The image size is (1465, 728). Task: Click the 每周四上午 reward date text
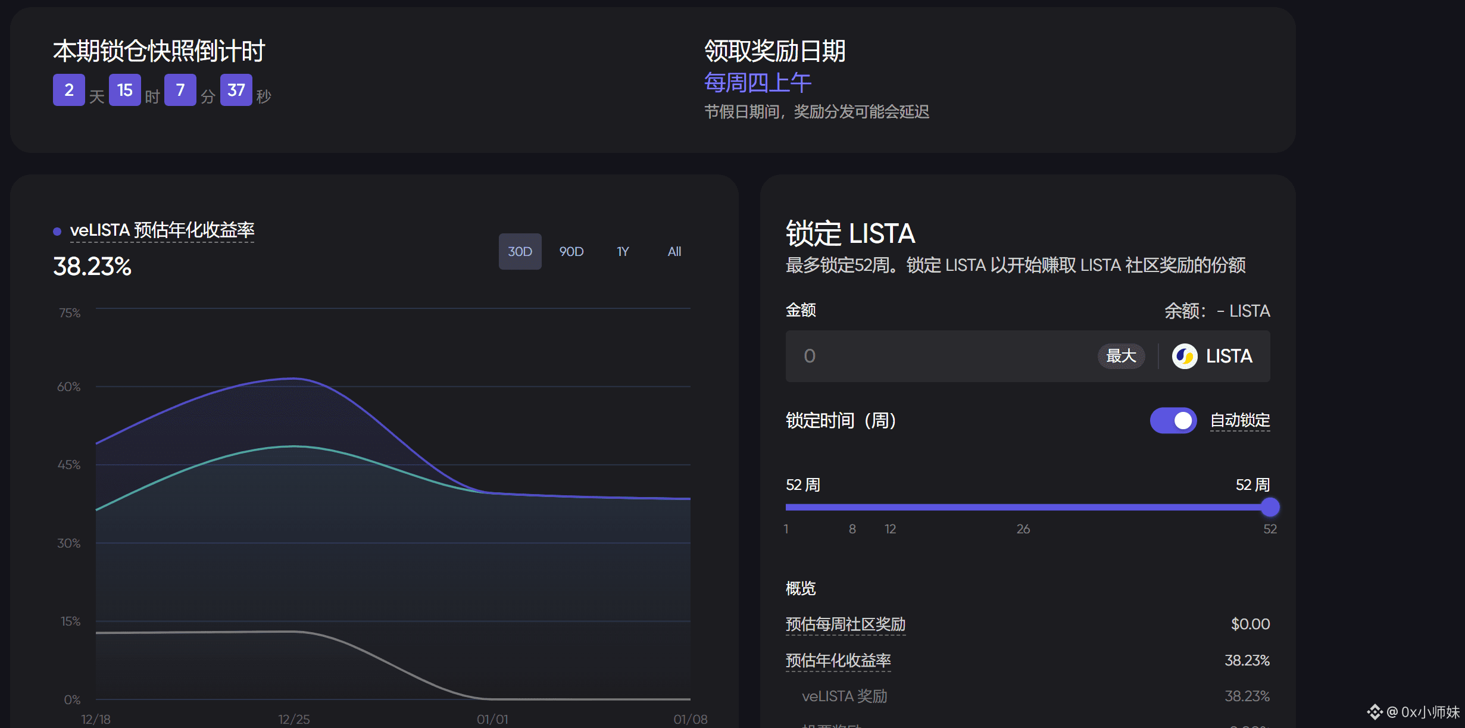(x=757, y=83)
